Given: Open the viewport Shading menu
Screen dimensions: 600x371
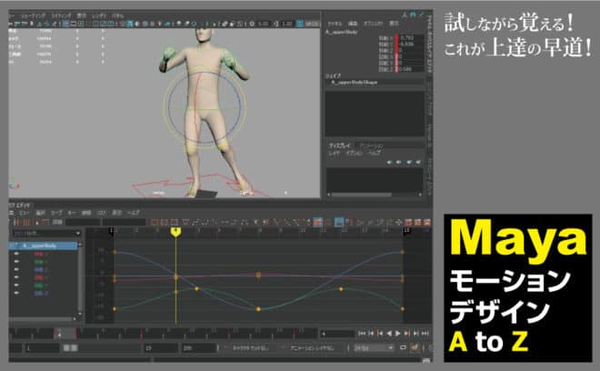Looking at the screenshot, I should (33, 15).
